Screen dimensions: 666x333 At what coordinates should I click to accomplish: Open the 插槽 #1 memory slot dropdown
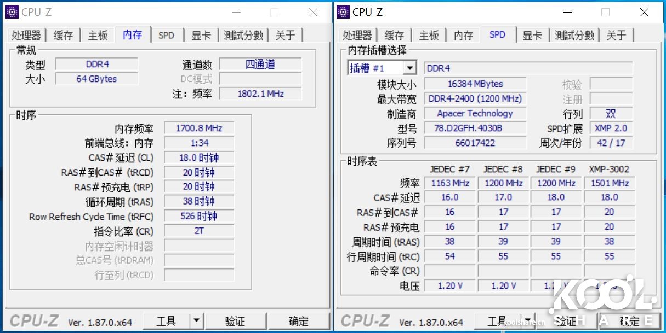377,67
